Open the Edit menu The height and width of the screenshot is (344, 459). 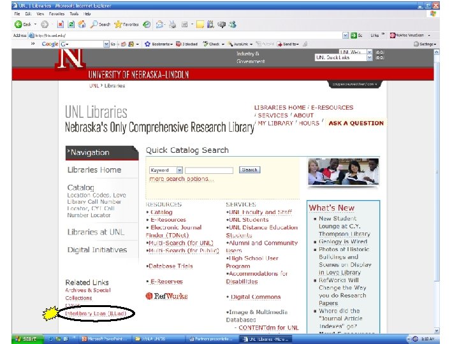point(28,14)
